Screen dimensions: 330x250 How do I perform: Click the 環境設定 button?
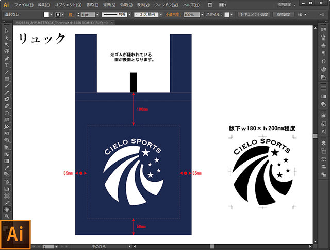(284, 15)
